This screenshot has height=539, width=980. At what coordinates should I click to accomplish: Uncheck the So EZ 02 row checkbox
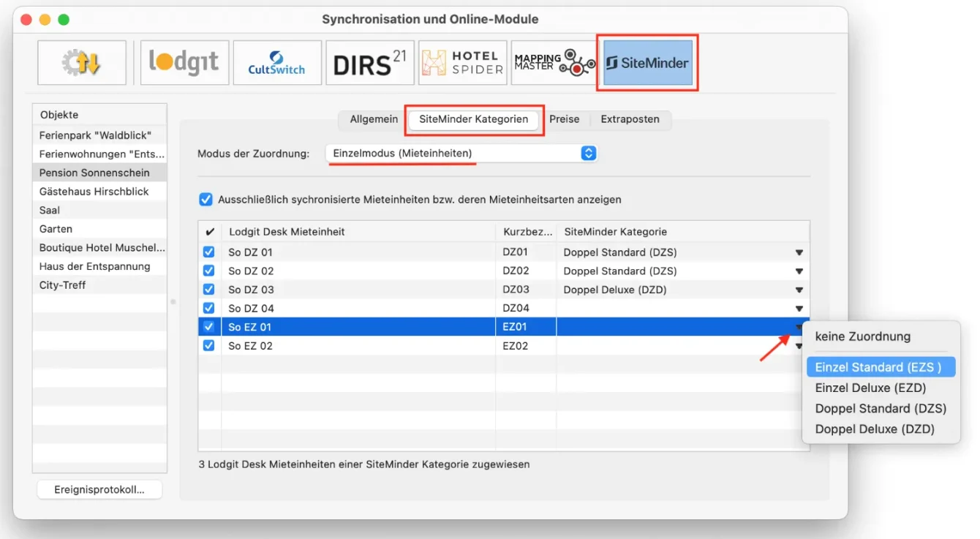pos(208,345)
